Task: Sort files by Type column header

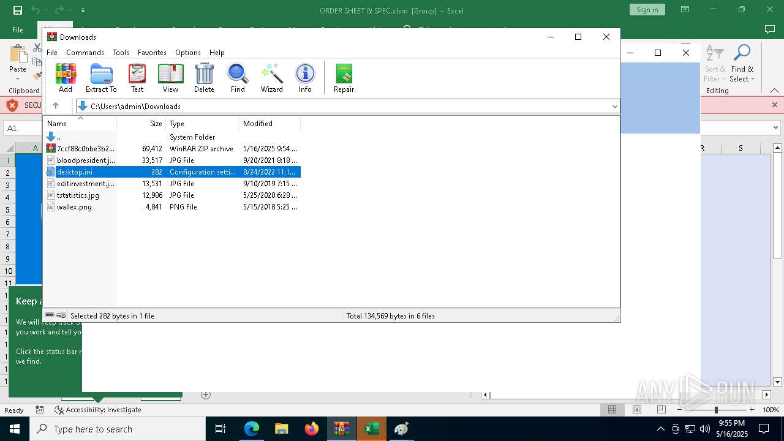Action: coord(202,124)
